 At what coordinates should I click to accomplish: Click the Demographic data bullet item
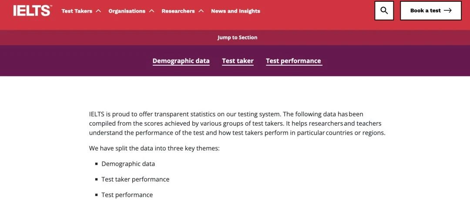(x=128, y=164)
